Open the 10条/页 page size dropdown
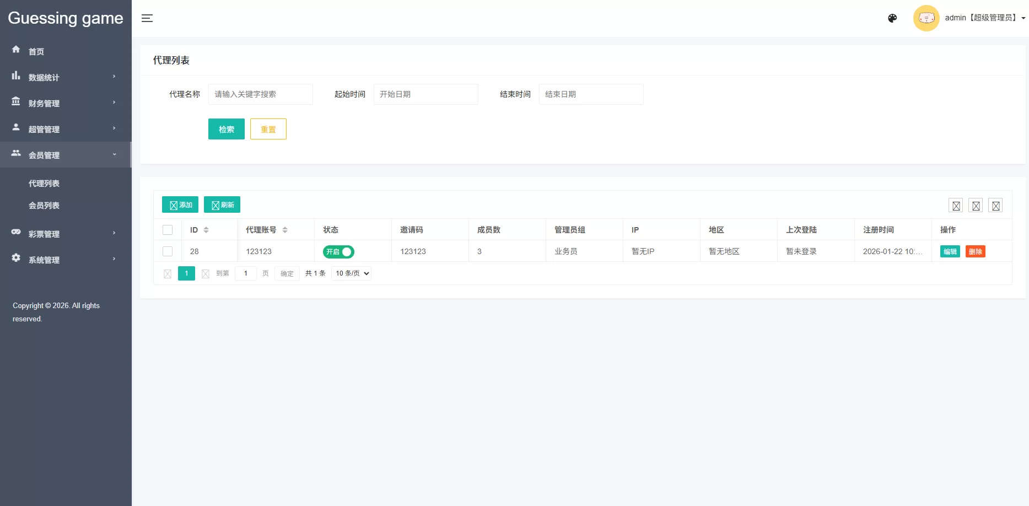The image size is (1029, 506). 351,273
